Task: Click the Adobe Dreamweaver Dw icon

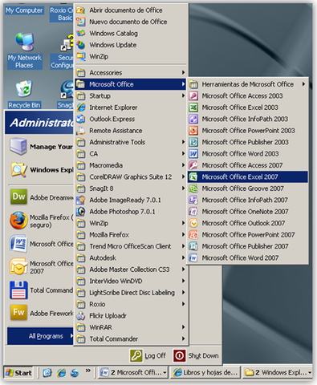Action: [18, 197]
